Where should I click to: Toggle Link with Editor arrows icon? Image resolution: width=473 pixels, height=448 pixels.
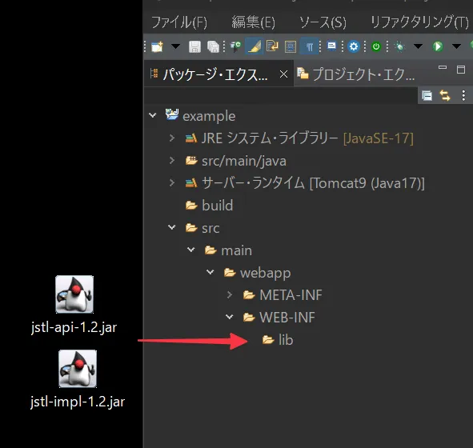[445, 96]
